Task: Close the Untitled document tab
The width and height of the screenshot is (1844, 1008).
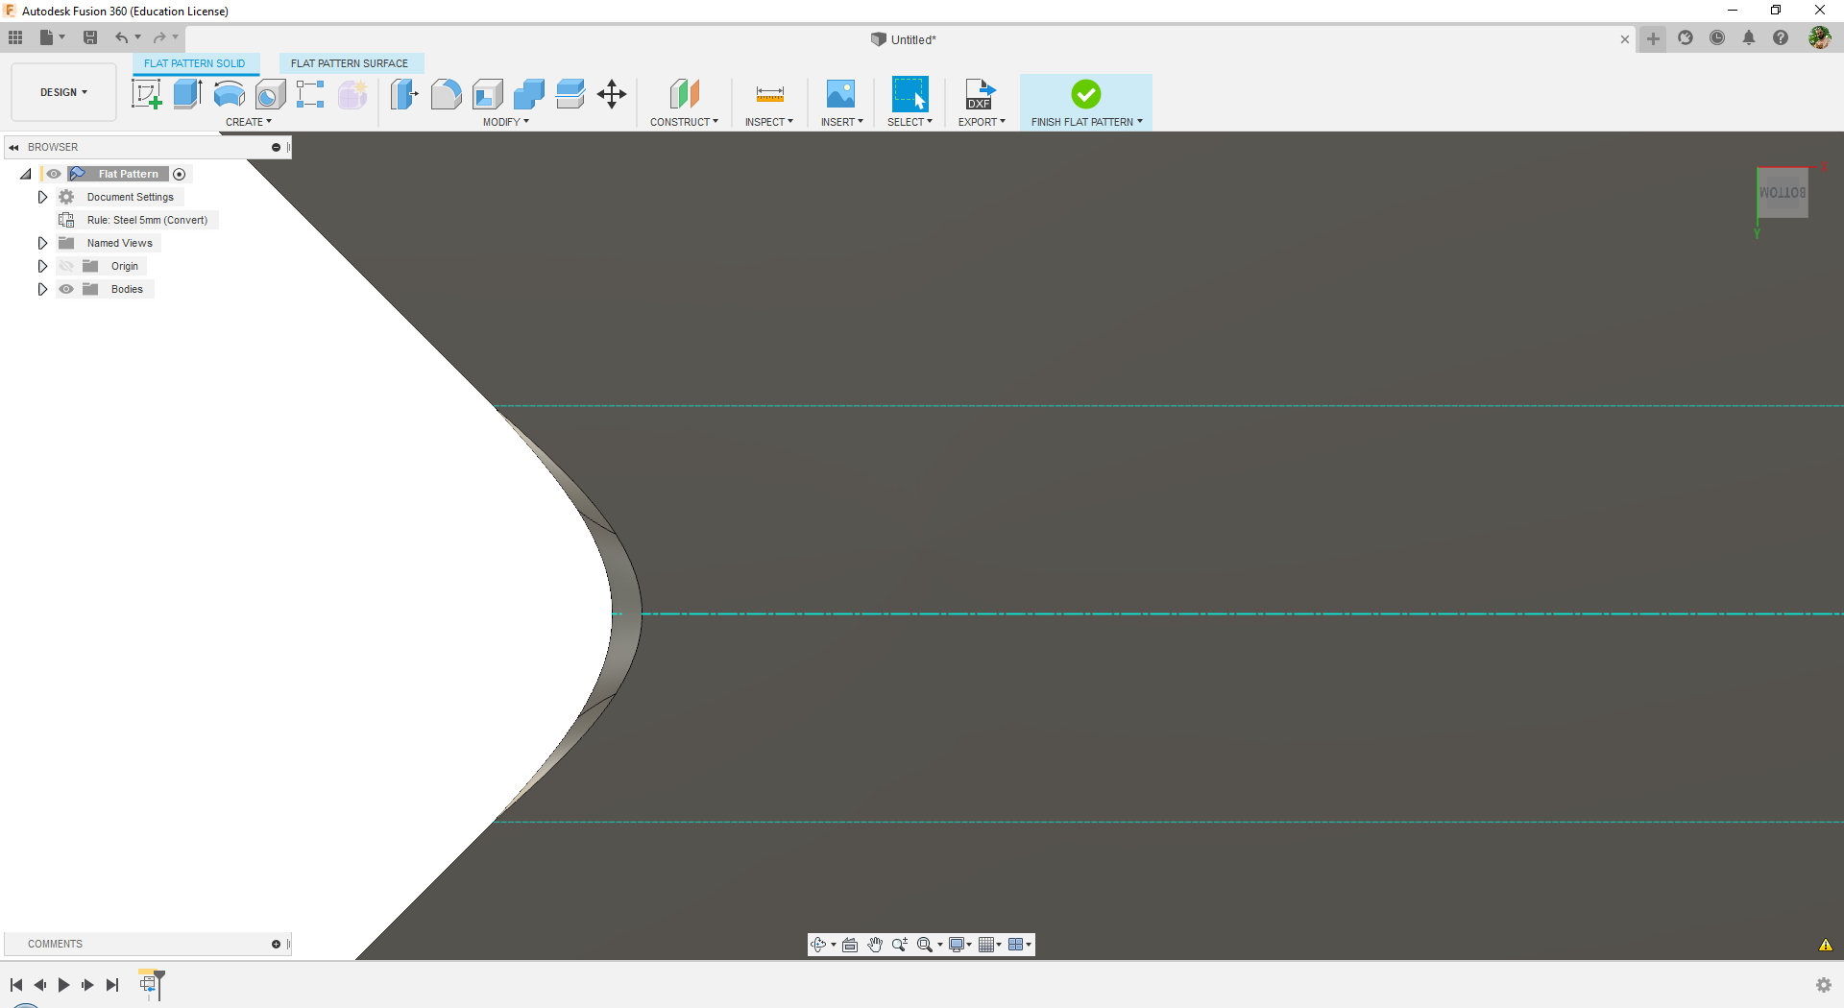Action: click(x=1625, y=39)
